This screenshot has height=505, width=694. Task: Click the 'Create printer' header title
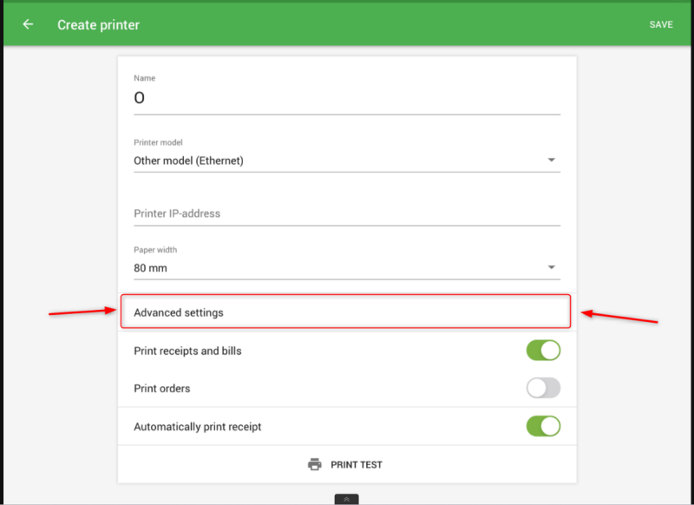pos(98,24)
